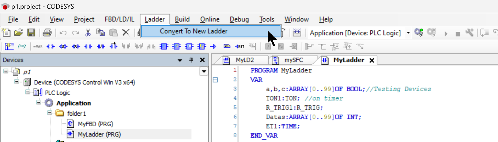Open the Application device dropdown
This screenshot has height=142, width=498.
tap(408, 33)
